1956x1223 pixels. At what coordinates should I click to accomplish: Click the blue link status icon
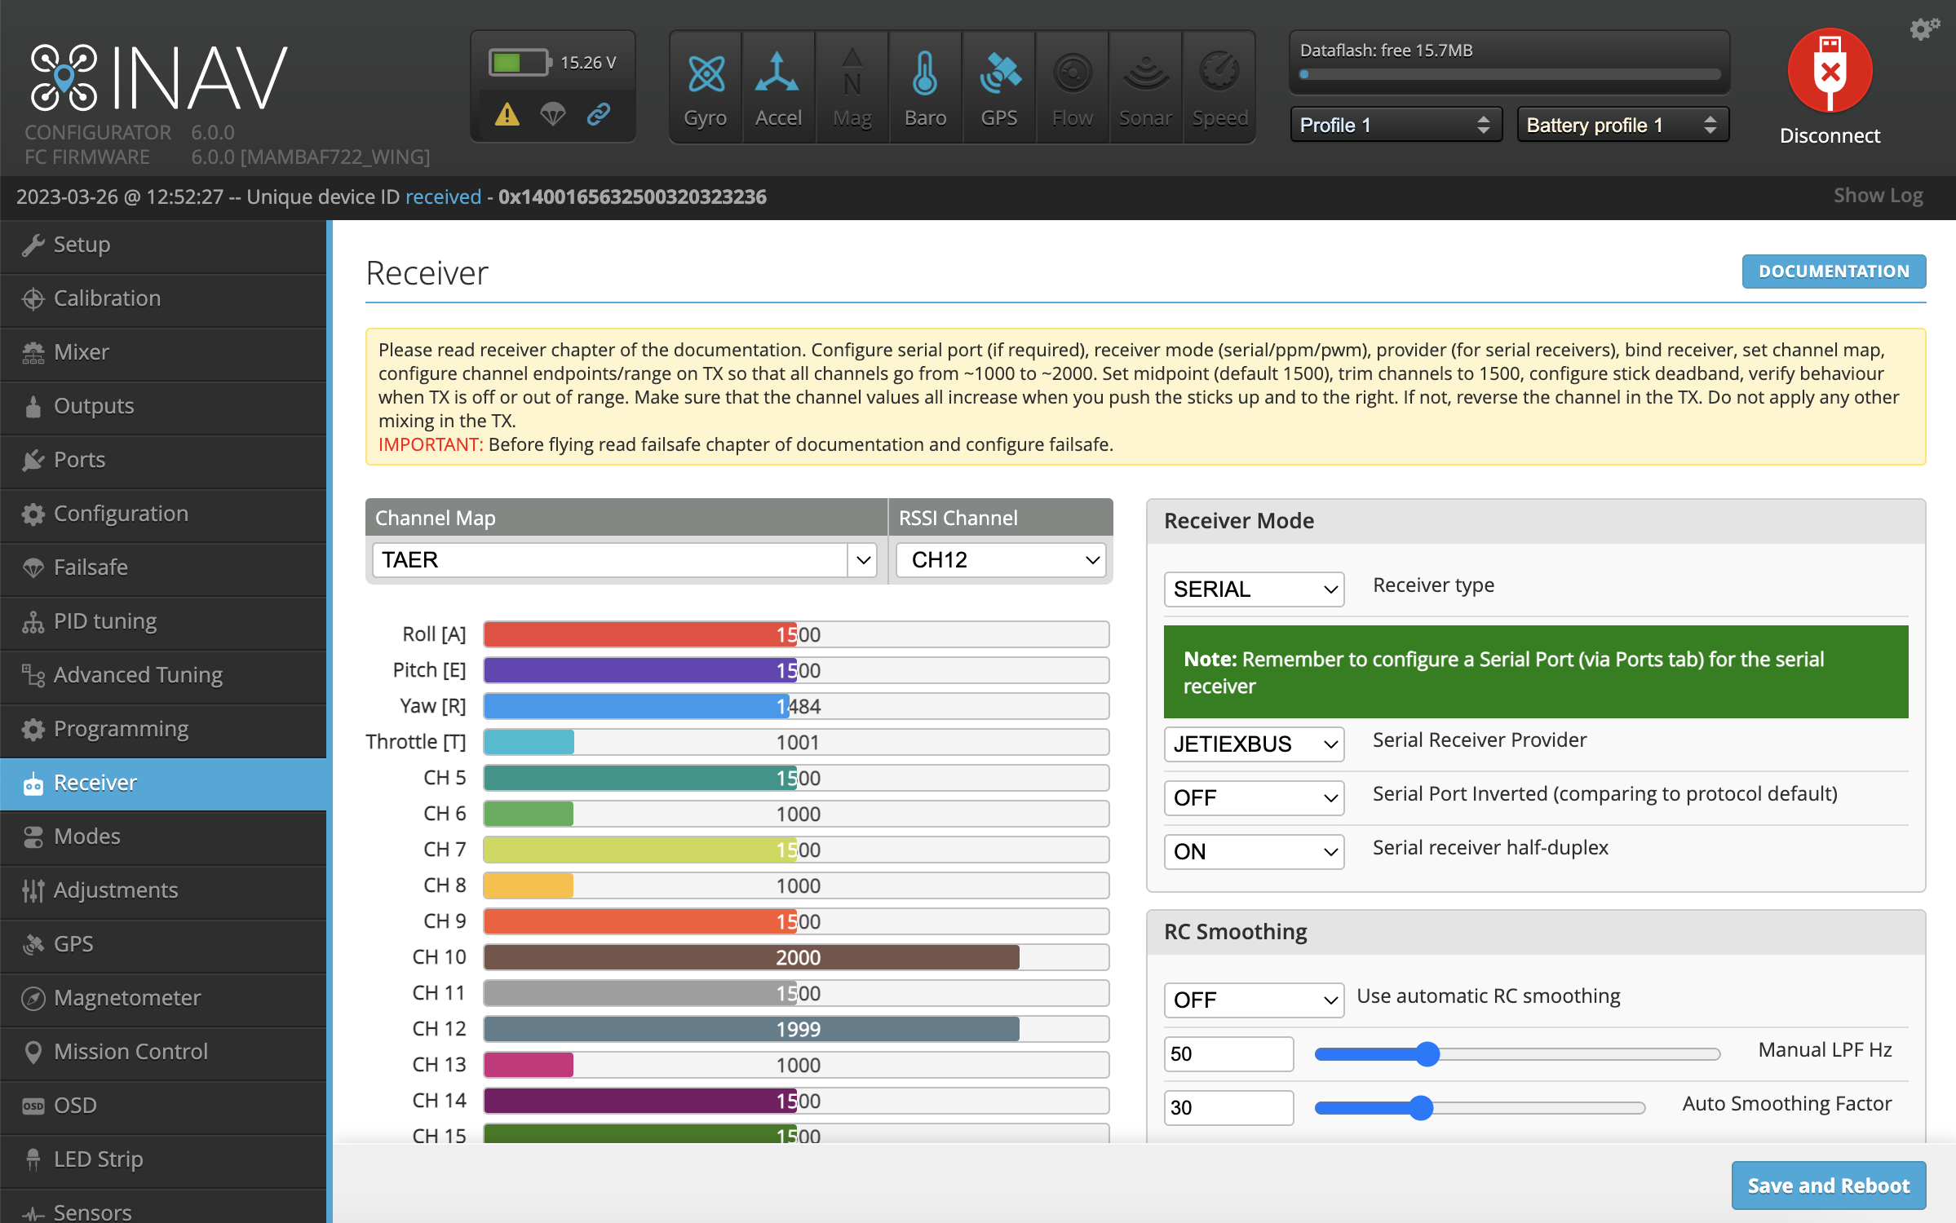click(x=599, y=114)
